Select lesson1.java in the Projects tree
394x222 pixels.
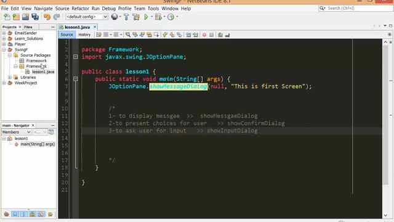[43, 72]
